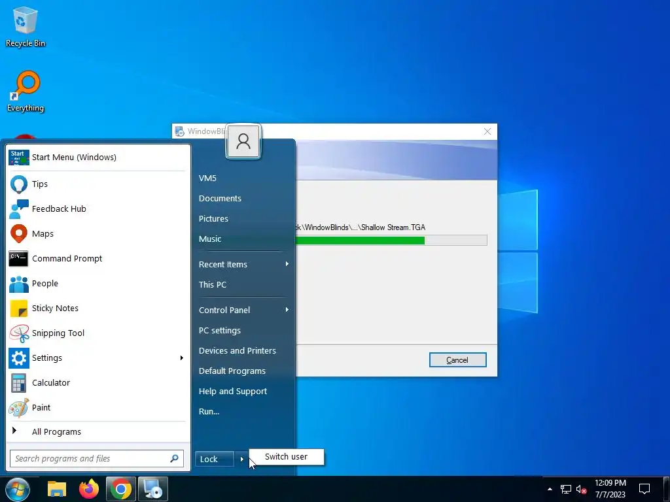Screen dimensions: 670x502
Task: Open Music from the Start menu
Action: [x=210, y=239]
